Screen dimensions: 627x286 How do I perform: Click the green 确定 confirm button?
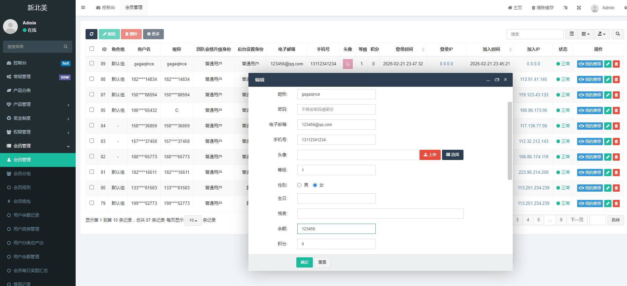[x=304, y=262]
